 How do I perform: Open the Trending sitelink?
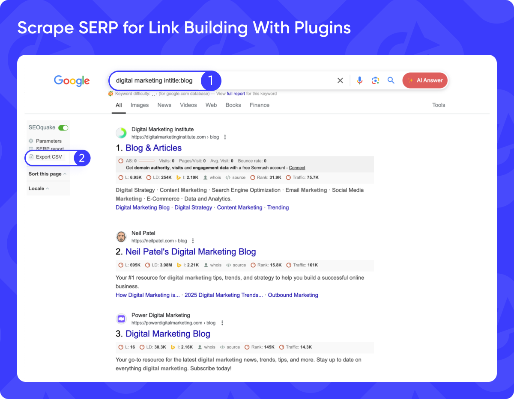[278, 207]
